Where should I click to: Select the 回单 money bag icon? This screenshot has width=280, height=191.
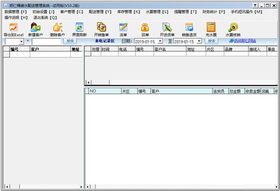pyautogui.click(x=145, y=27)
